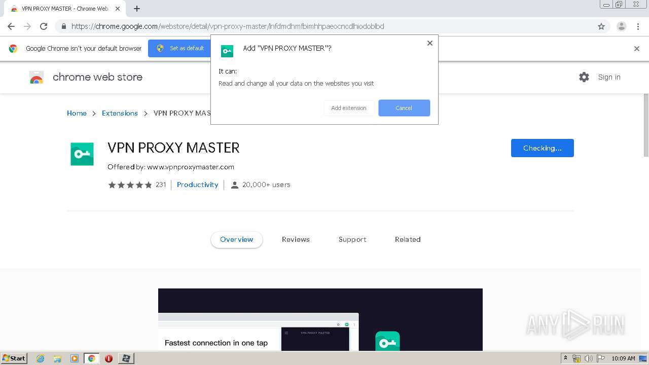Image resolution: width=649 pixels, height=365 pixels.
Task: Click the Checking... button
Action: click(x=543, y=148)
